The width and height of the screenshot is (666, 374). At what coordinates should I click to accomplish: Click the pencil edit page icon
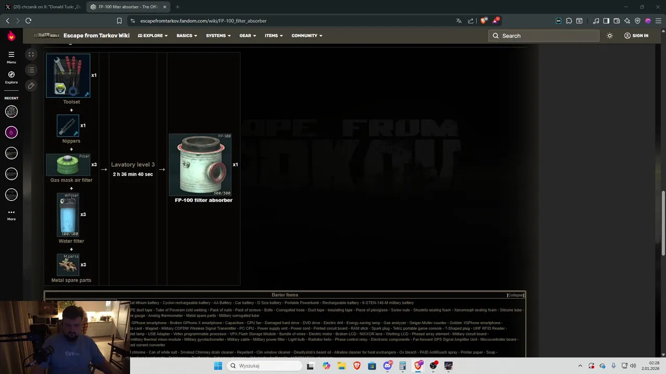31,86
